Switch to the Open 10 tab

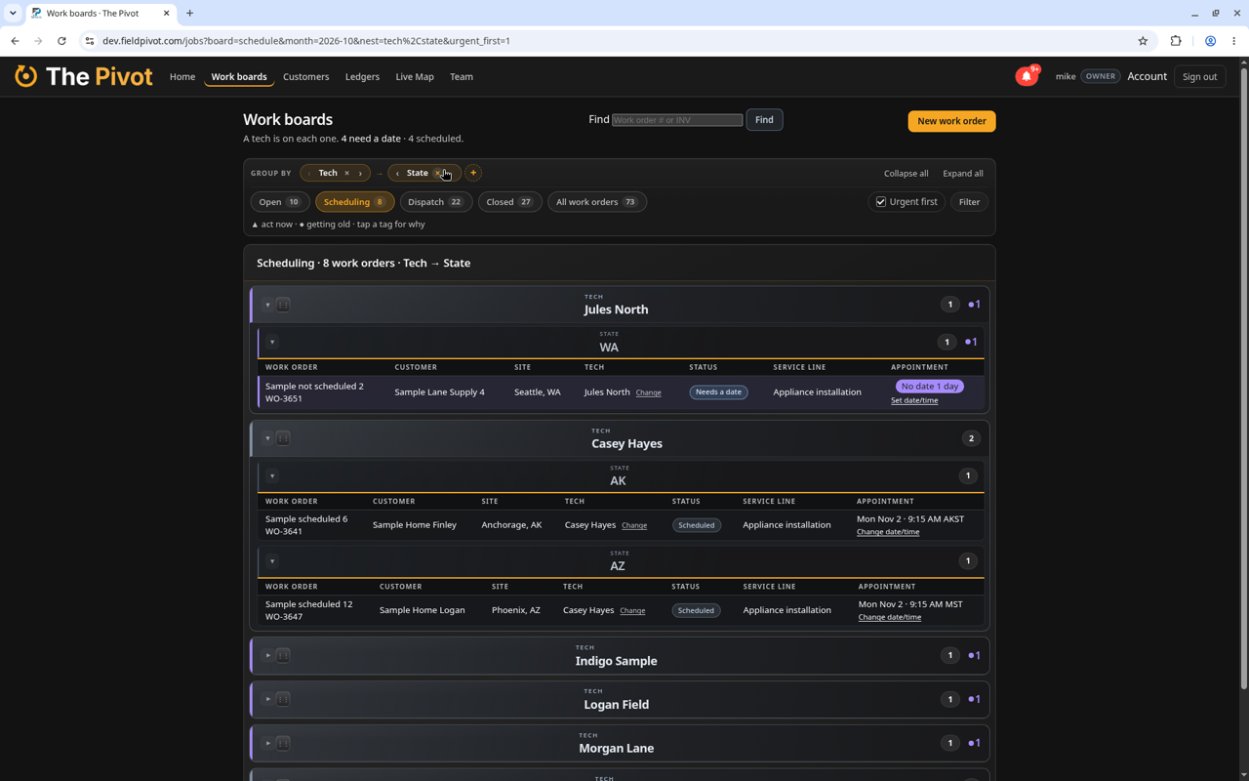point(279,202)
